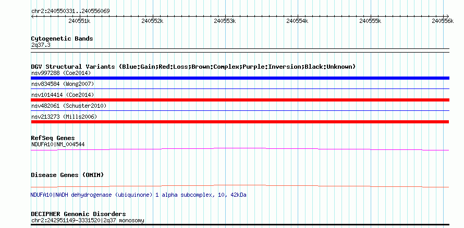Click the RefSeq Genes track title

click(x=53, y=138)
